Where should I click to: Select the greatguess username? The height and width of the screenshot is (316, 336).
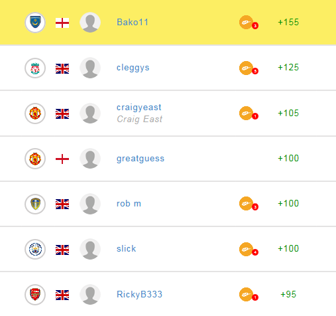pos(140,159)
